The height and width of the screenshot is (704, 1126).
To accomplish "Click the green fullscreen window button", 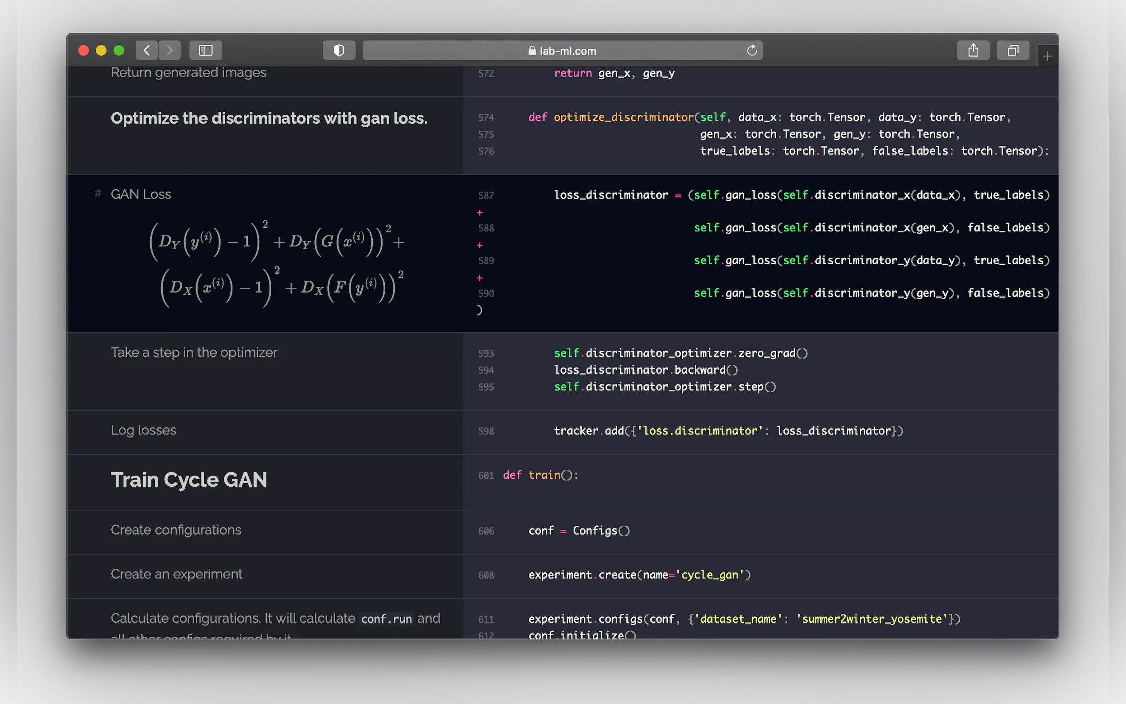I will coord(119,50).
